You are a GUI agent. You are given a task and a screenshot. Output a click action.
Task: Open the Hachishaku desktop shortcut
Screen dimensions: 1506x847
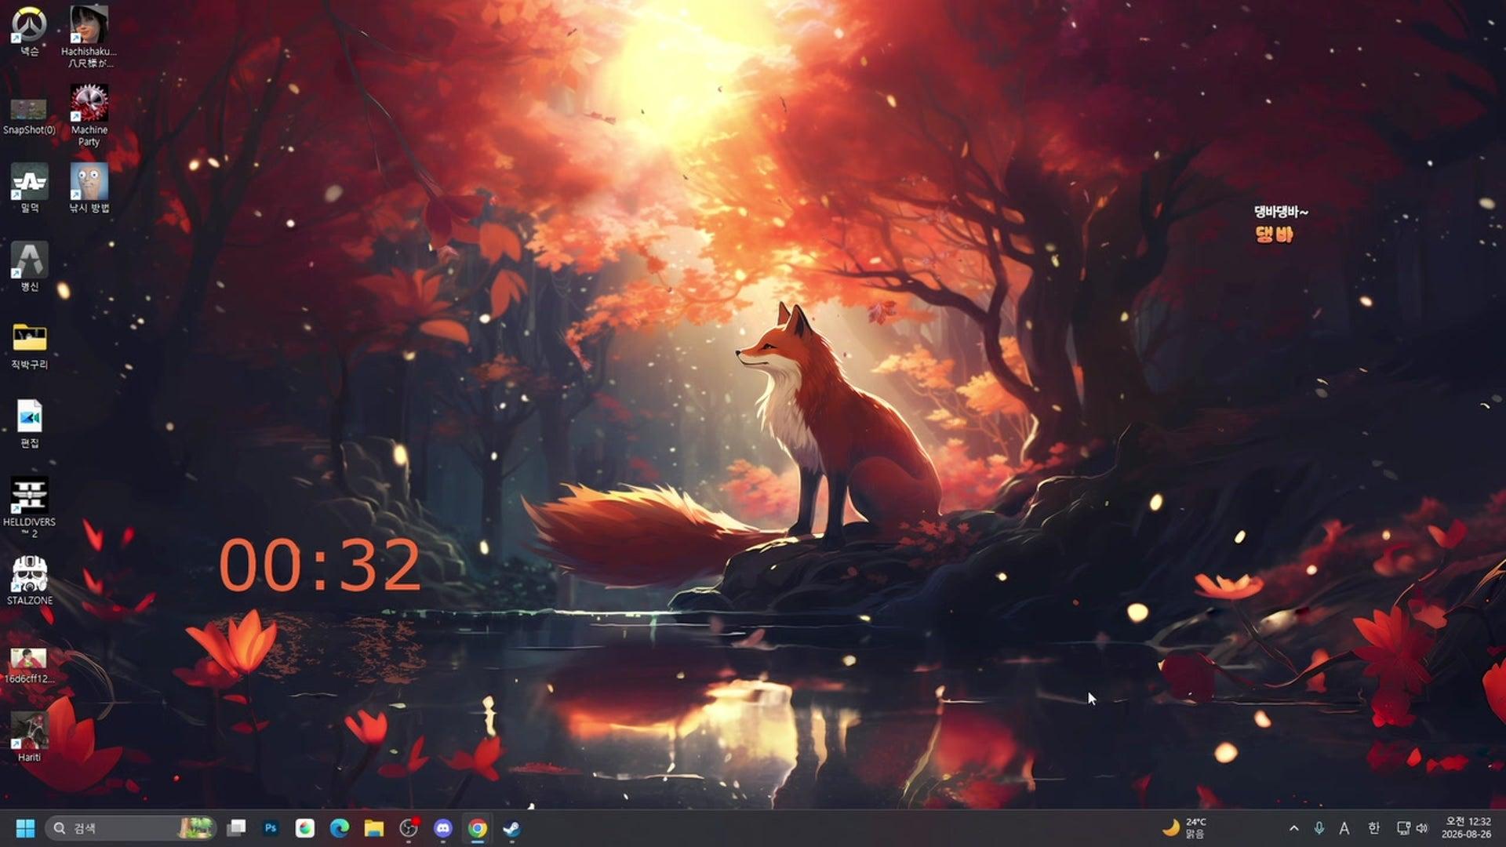pos(89,36)
